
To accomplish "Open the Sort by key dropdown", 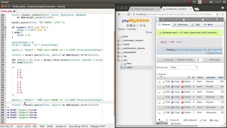I will pos(184,67).
